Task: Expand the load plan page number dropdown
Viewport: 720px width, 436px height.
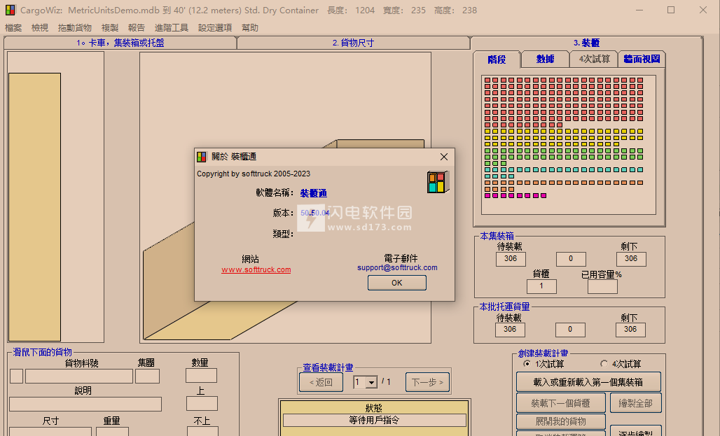Action: click(371, 382)
